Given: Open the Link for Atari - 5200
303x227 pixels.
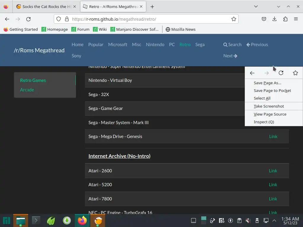Looking at the screenshot, I should click(x=273, y=185).
